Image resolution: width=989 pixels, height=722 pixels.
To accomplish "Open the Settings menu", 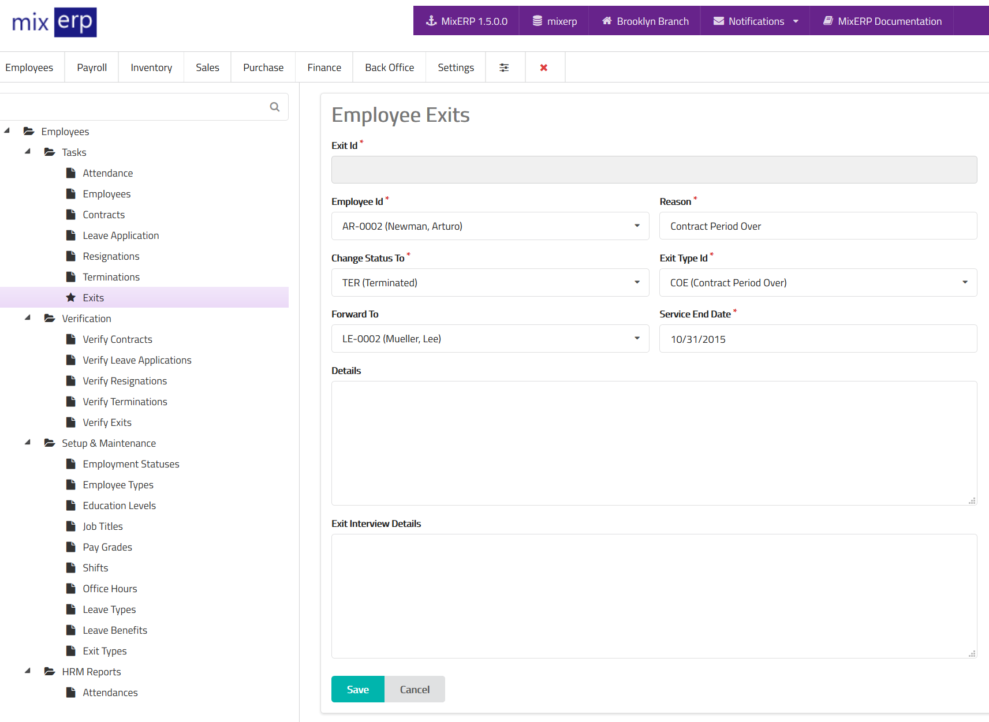I will [456, 68].
